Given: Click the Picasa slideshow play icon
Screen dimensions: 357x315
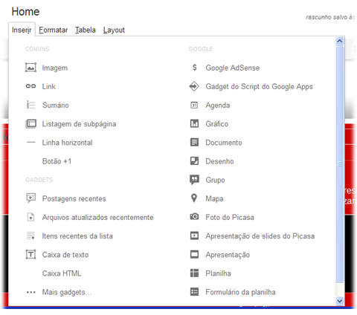Looking at the screenshot, I should (194, 236).
